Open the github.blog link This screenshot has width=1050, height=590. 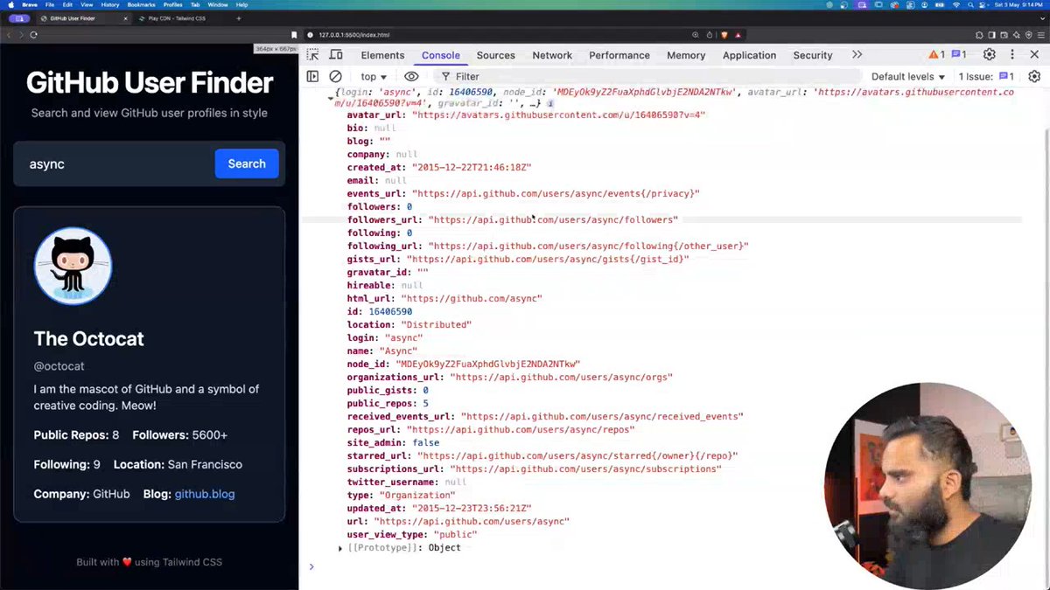(x=205, y=494)
